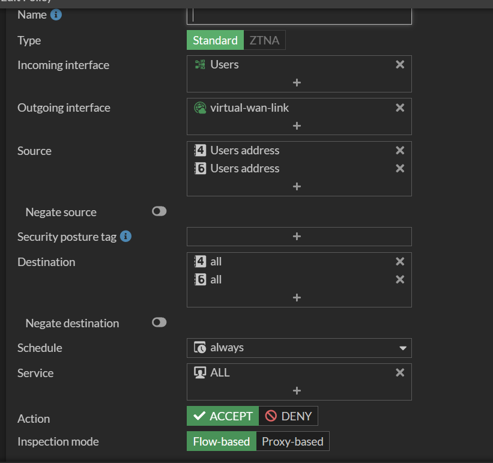Remove the IPv4 Users address source
The width and height of the screenshot is (493, 463).
click(x=400, y=151)
